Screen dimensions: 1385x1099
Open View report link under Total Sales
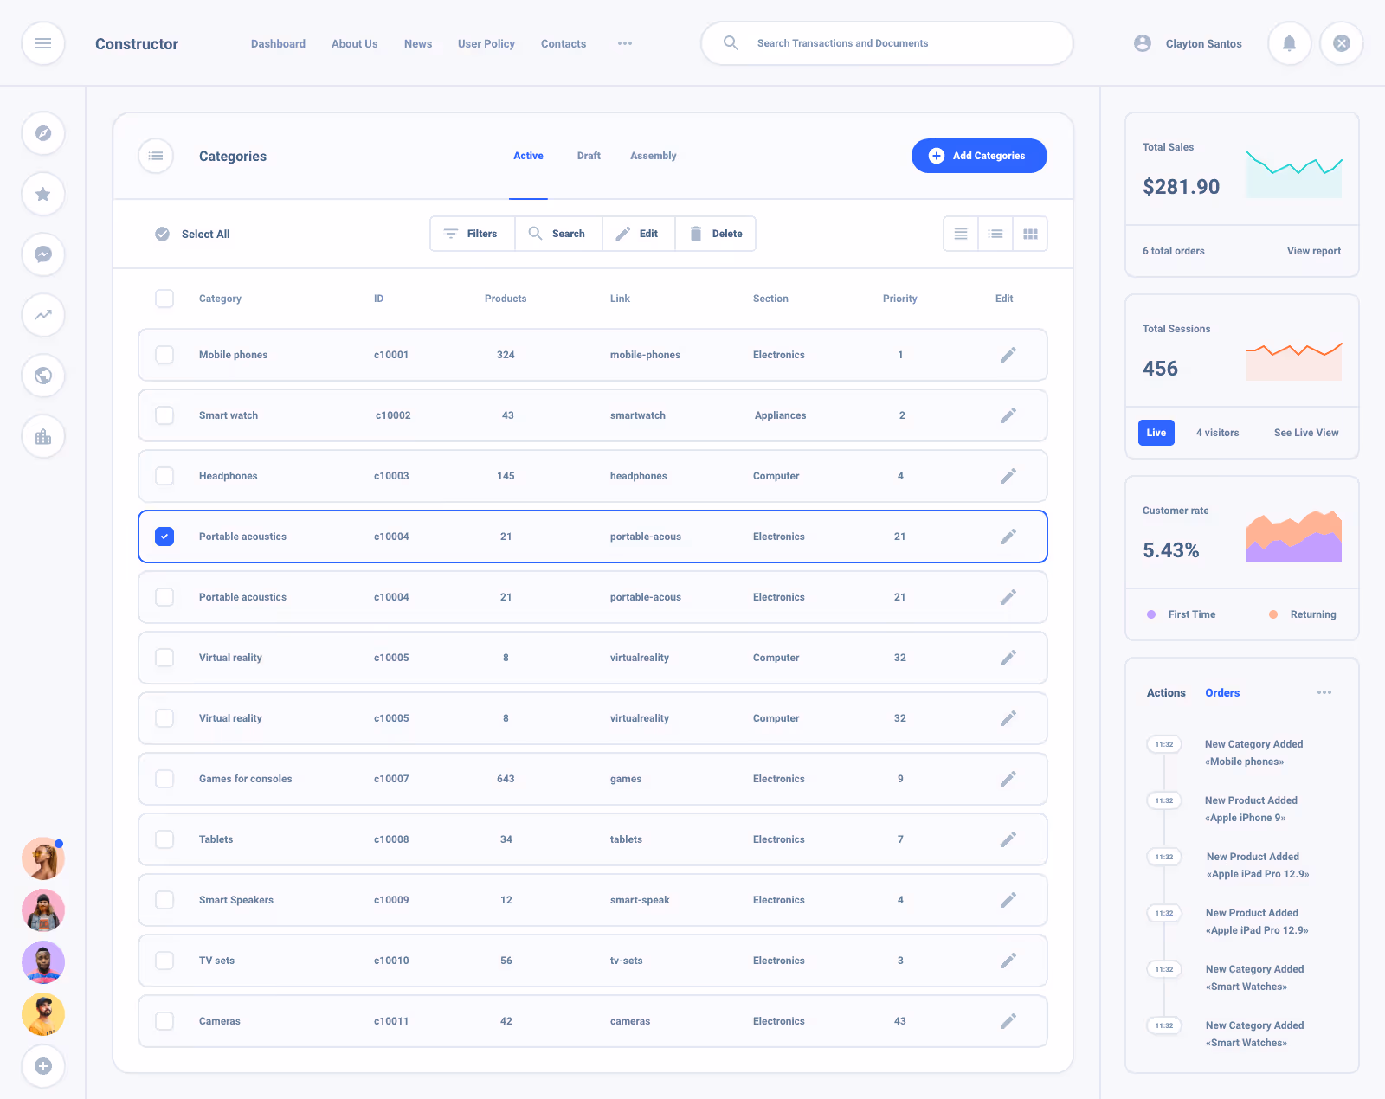[x=1313, y=251]
